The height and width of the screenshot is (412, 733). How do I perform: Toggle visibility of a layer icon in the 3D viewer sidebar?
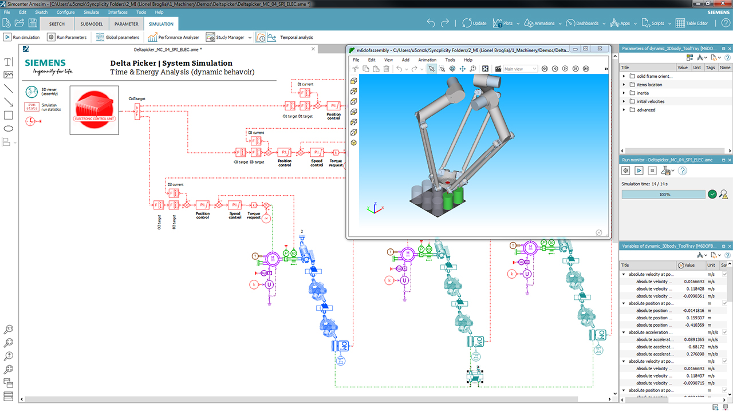[354, 81]
